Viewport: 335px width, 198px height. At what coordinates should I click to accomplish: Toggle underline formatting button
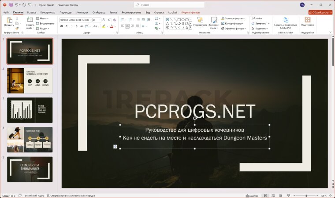(72, 26)
